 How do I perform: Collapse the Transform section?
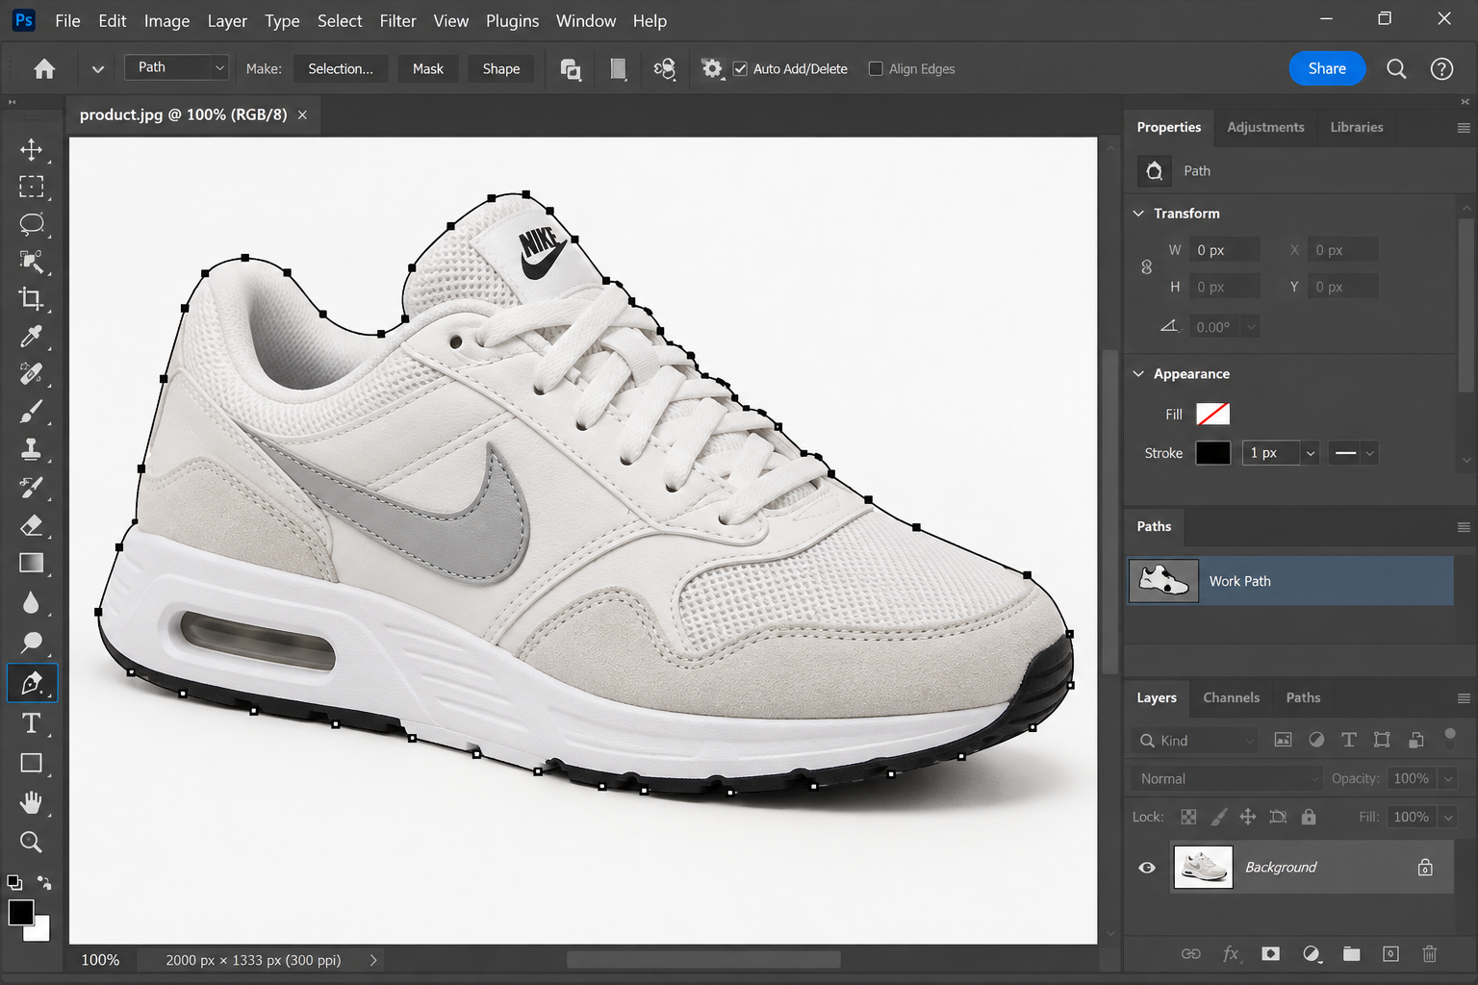pyautogui.click(x=1139, y=214)
